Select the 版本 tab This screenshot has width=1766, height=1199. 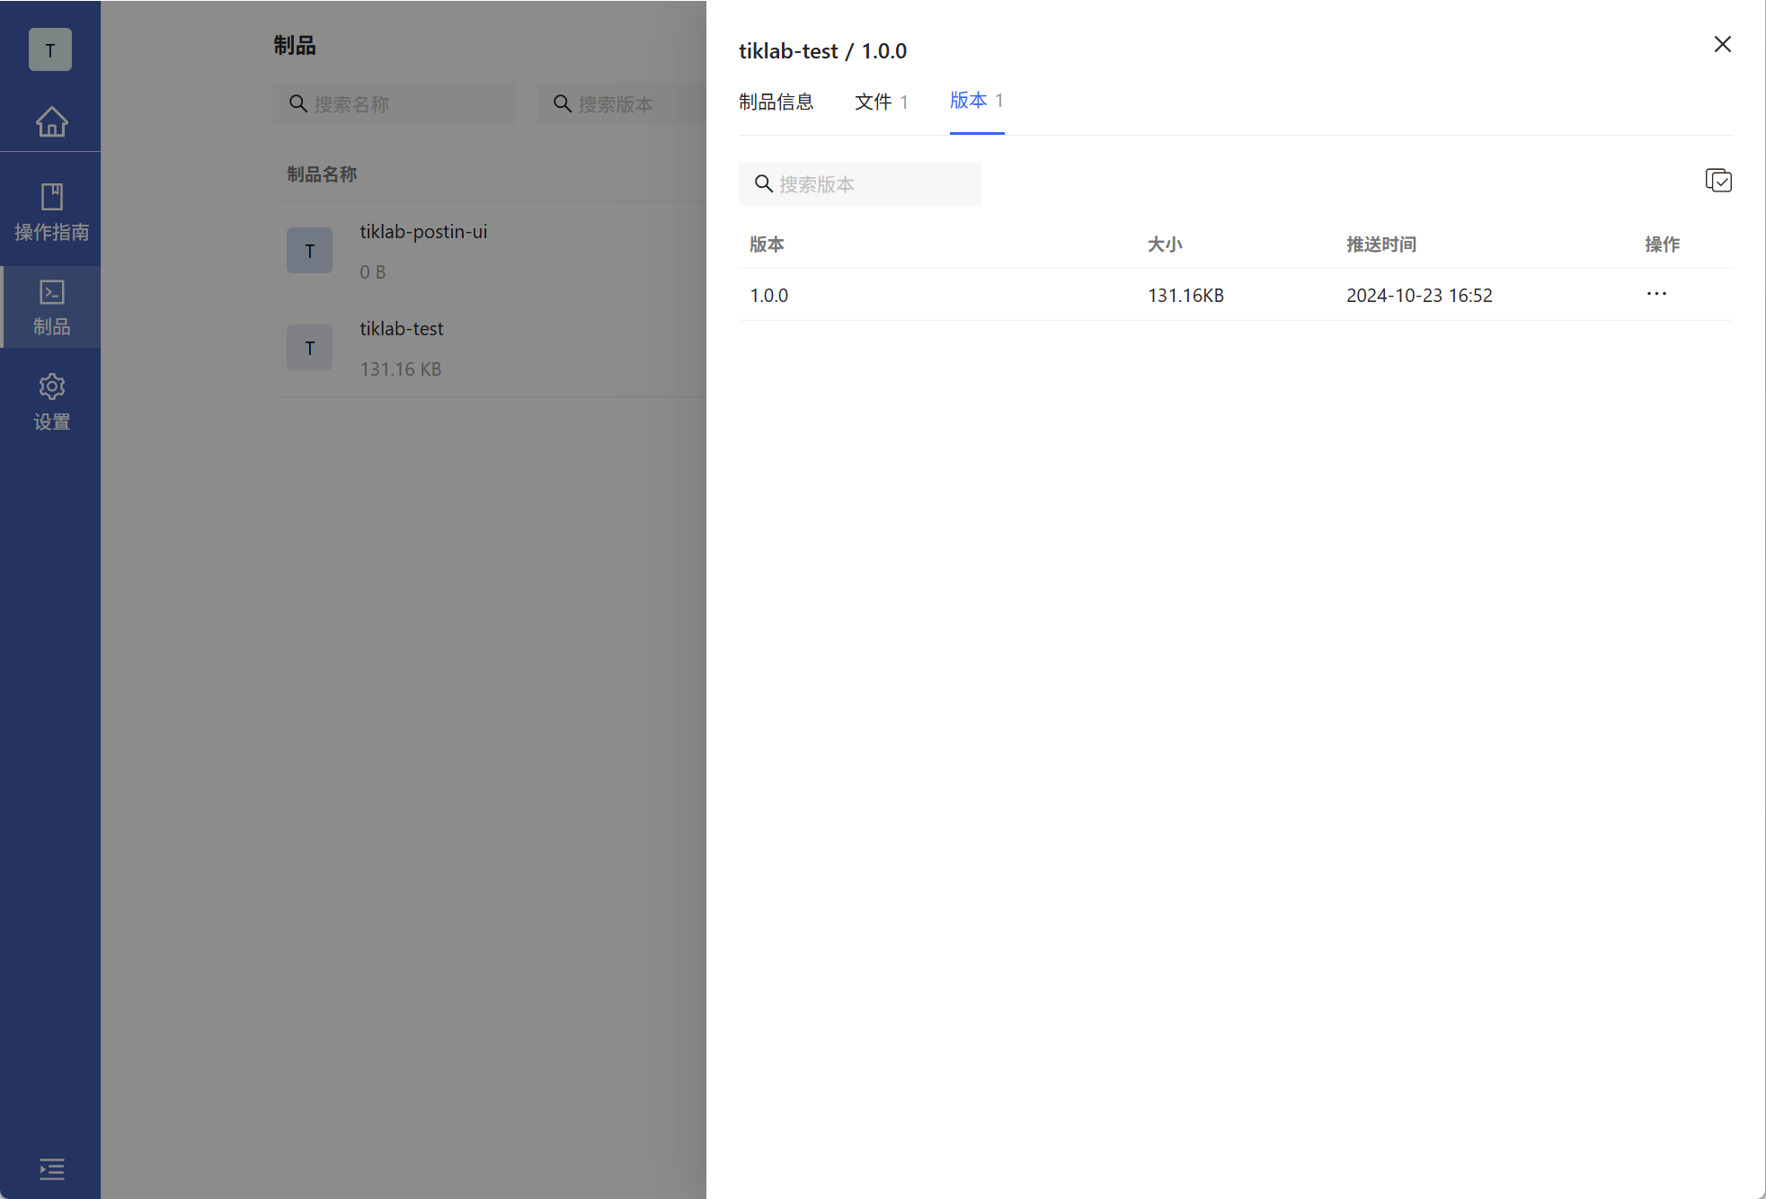[976, 101]
